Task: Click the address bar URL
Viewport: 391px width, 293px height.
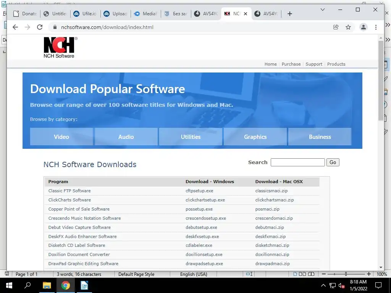Action: (107, 27)
